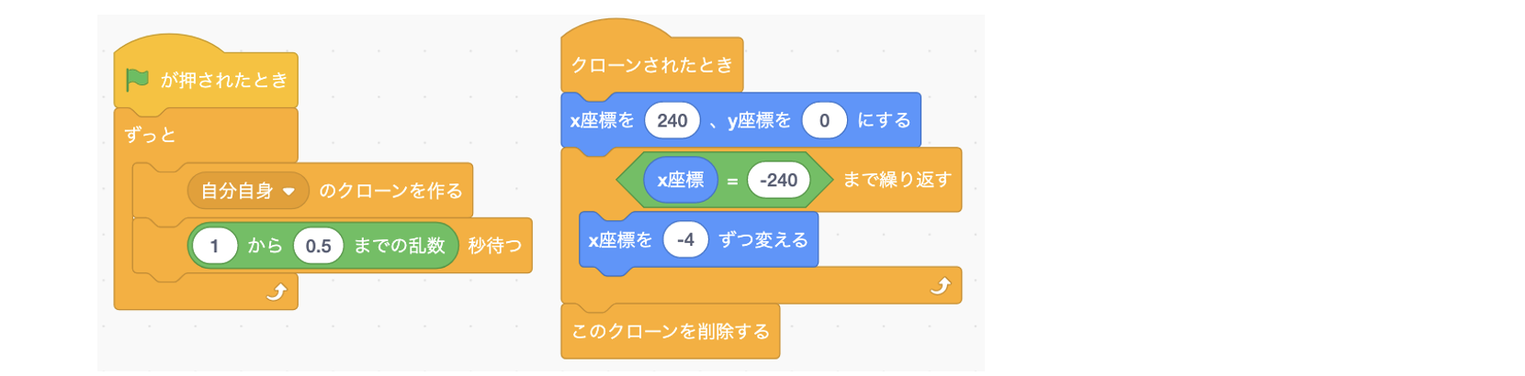Click the green flag icon on hat block
Viewport: 1525px width, 376px height.
[137, 80]
